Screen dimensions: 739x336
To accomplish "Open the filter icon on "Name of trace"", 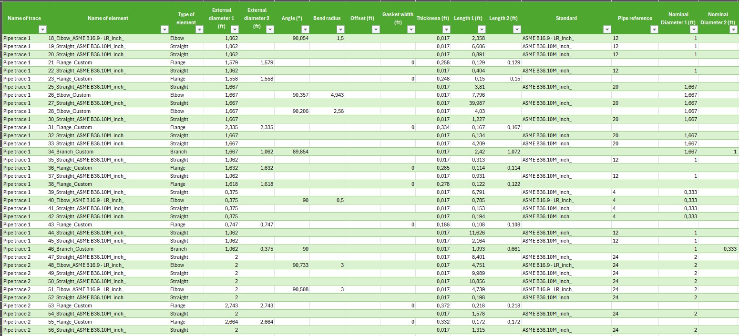I will (41, 29).
